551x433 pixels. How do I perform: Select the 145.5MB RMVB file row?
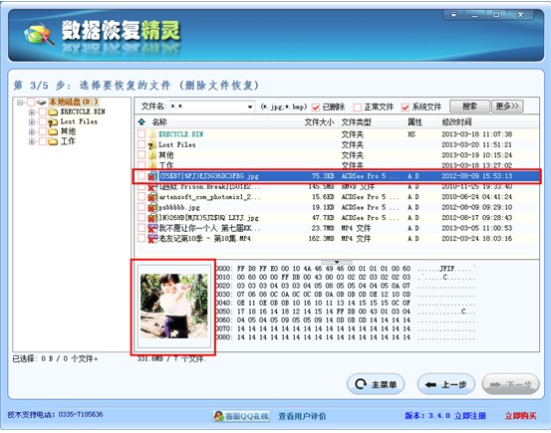click(338, 186)
